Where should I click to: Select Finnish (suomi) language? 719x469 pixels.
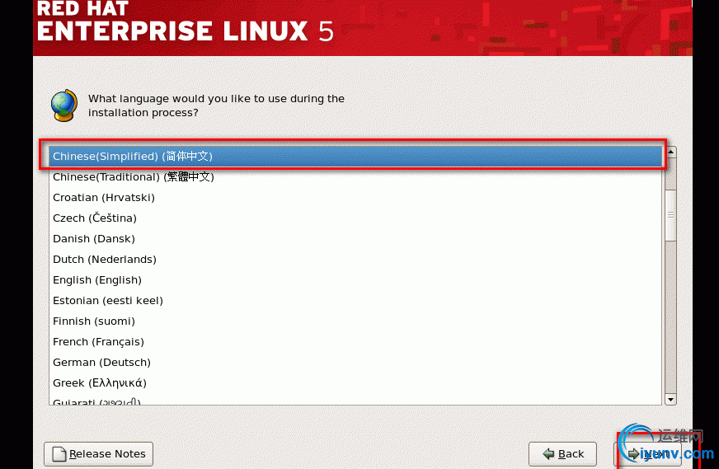coord(355,321)
